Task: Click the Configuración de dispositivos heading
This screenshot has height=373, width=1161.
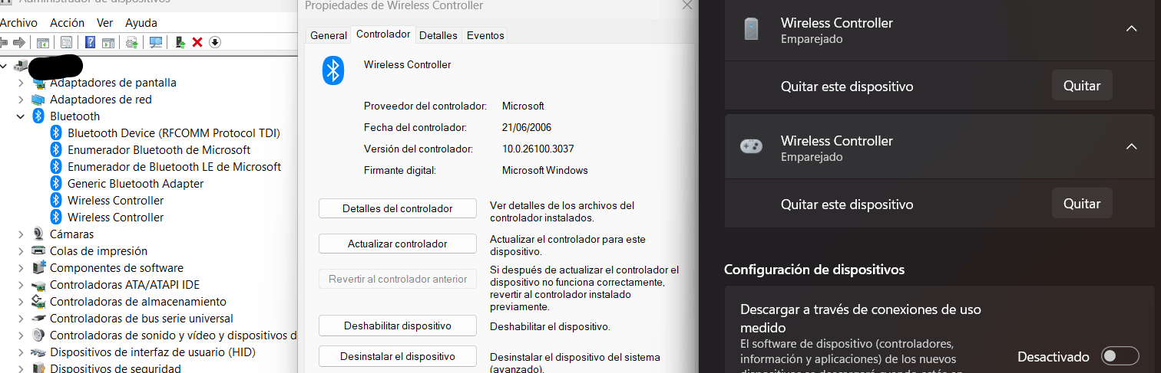Action: 814,270
